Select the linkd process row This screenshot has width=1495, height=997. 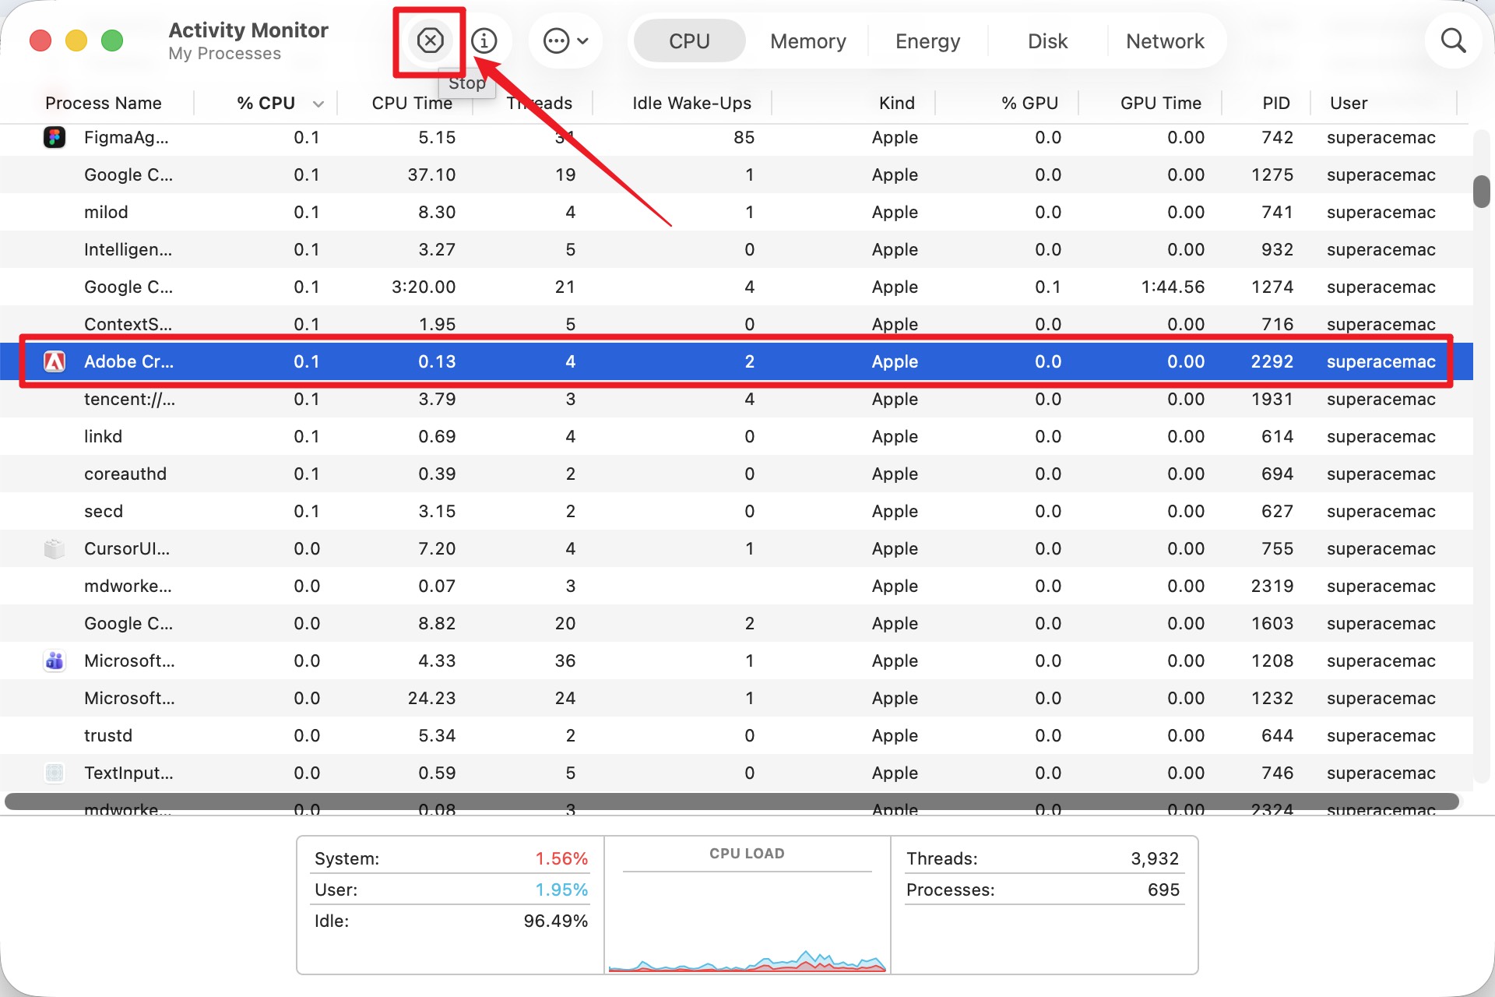pos(737,436)
